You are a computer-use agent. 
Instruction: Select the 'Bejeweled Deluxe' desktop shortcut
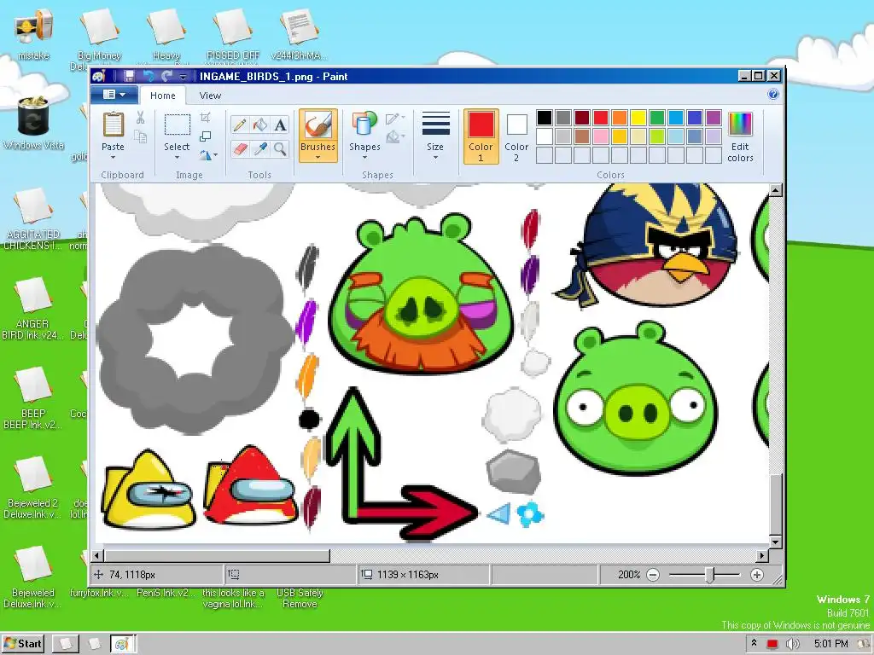pyautogui.click(x=33, y=577)
